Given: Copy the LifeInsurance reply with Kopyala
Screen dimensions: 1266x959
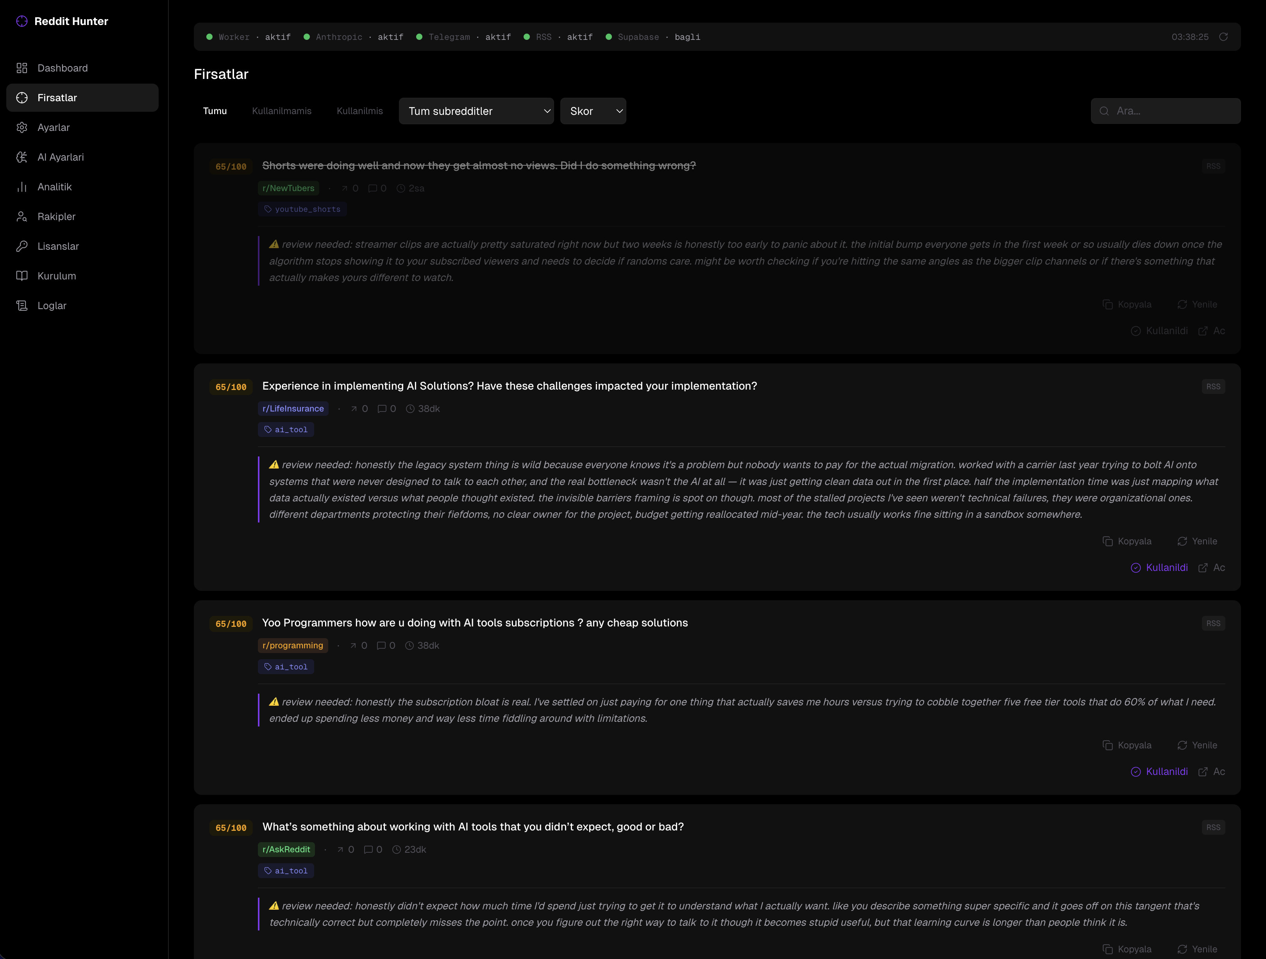Looking at the screenshot, I should (x=1127, y=541).
